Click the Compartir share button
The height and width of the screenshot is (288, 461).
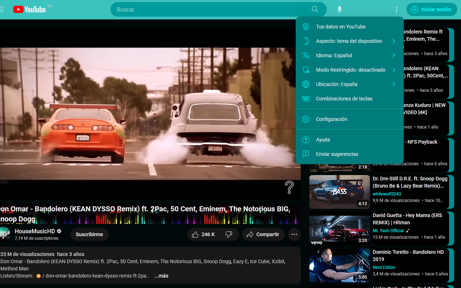(x=263, y=234)
